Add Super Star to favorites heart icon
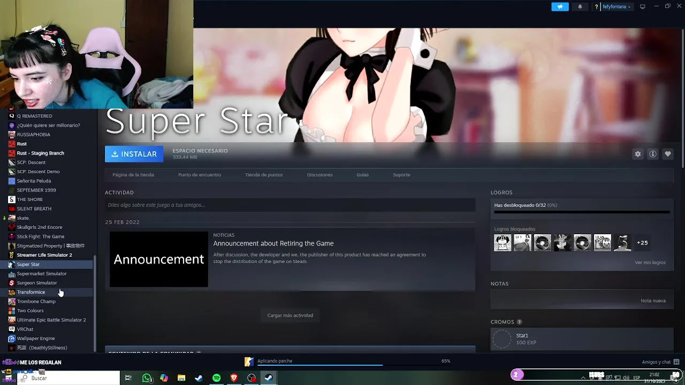The width and height of the screenshot is (685, 385). click(668, 154)
